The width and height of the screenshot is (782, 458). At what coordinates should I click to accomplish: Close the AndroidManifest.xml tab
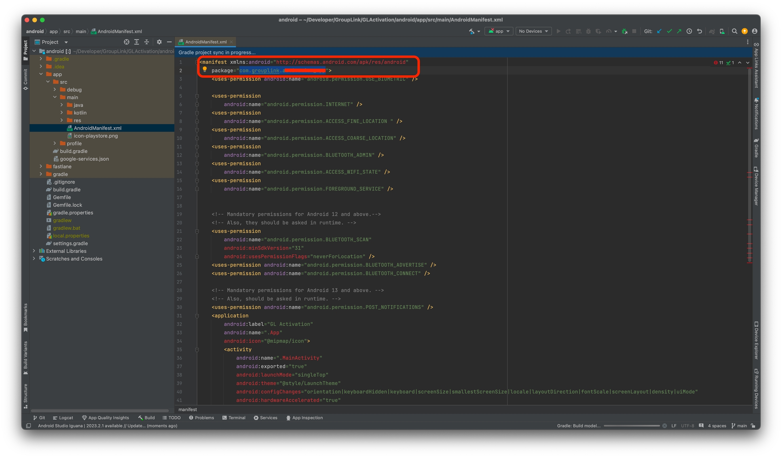(x=231, y=42)
